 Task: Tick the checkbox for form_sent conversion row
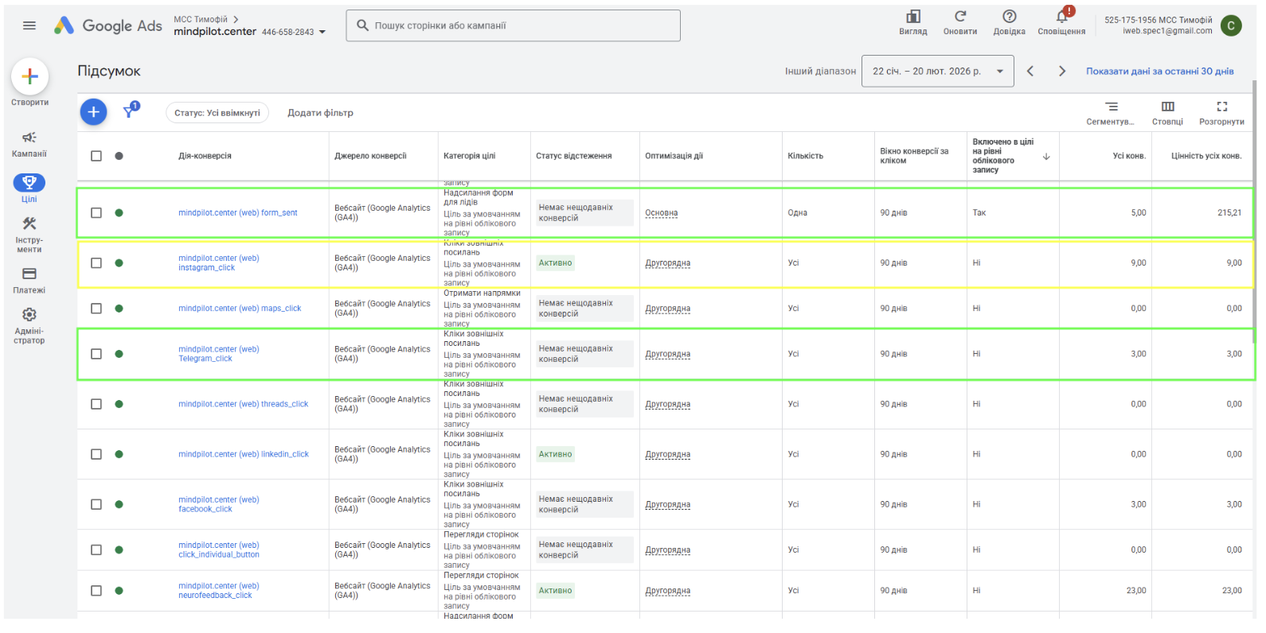click(x=96, y=212)
